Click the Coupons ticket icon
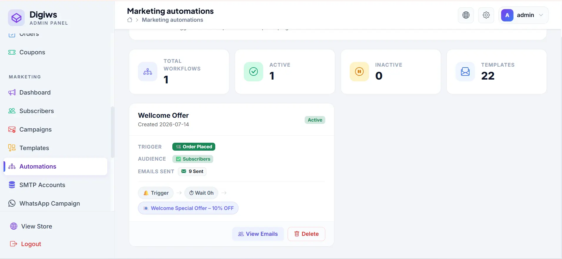Viewport: 562px width, 259px height. pos(12,52)
